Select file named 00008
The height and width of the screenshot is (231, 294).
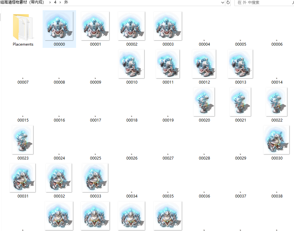coord(59,82)
